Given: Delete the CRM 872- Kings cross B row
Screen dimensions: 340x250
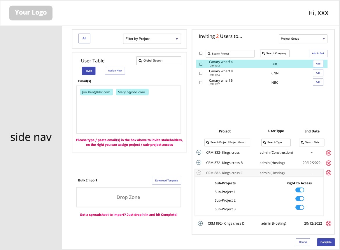Looking at the screenshot, I should [x=328, y=163].
